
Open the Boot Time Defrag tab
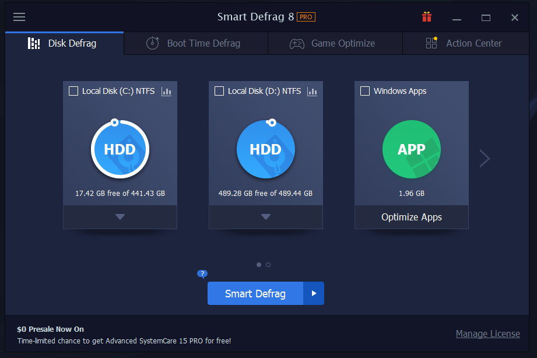(x=196, y=44)
